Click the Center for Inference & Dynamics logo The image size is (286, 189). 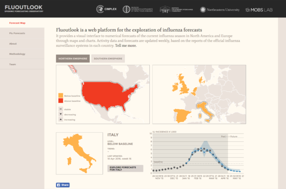pos(138,9)
